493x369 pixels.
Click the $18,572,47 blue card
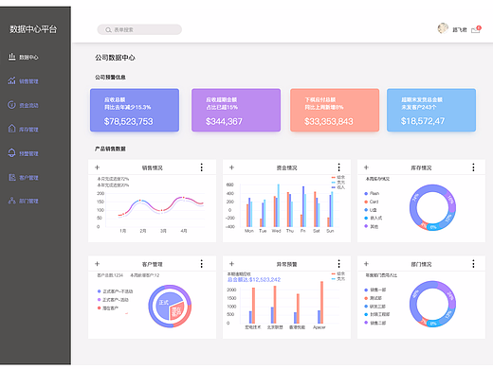pos(431,110)
